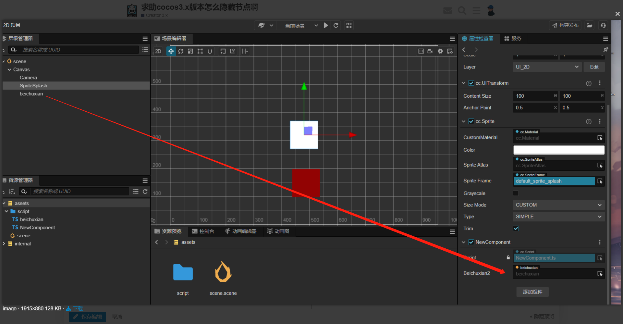Click the play preview button
This screenshot has width=623, height=324.
point(326,25)
